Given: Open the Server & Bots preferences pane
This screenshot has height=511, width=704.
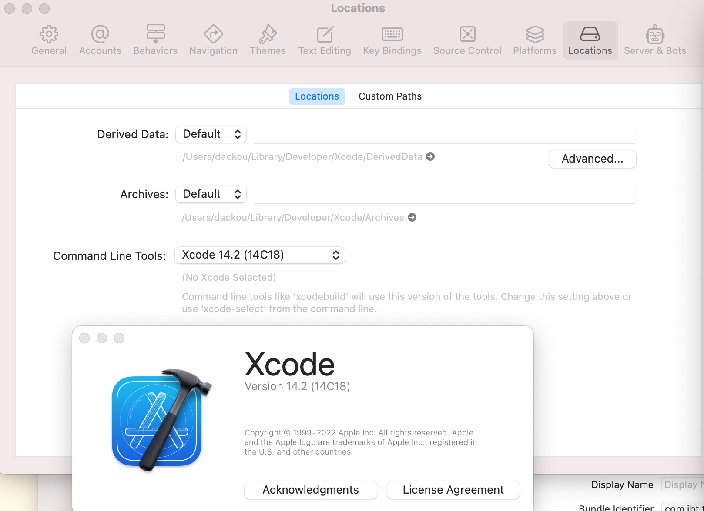Looking at the screenshot, I should (655, 40).
